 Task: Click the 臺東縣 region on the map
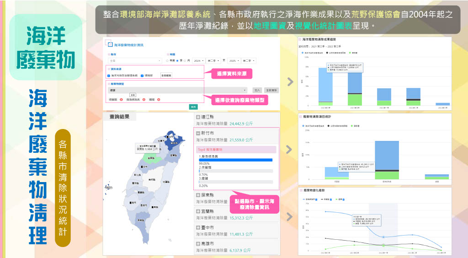pyautogui.click(x=154, y=208)
